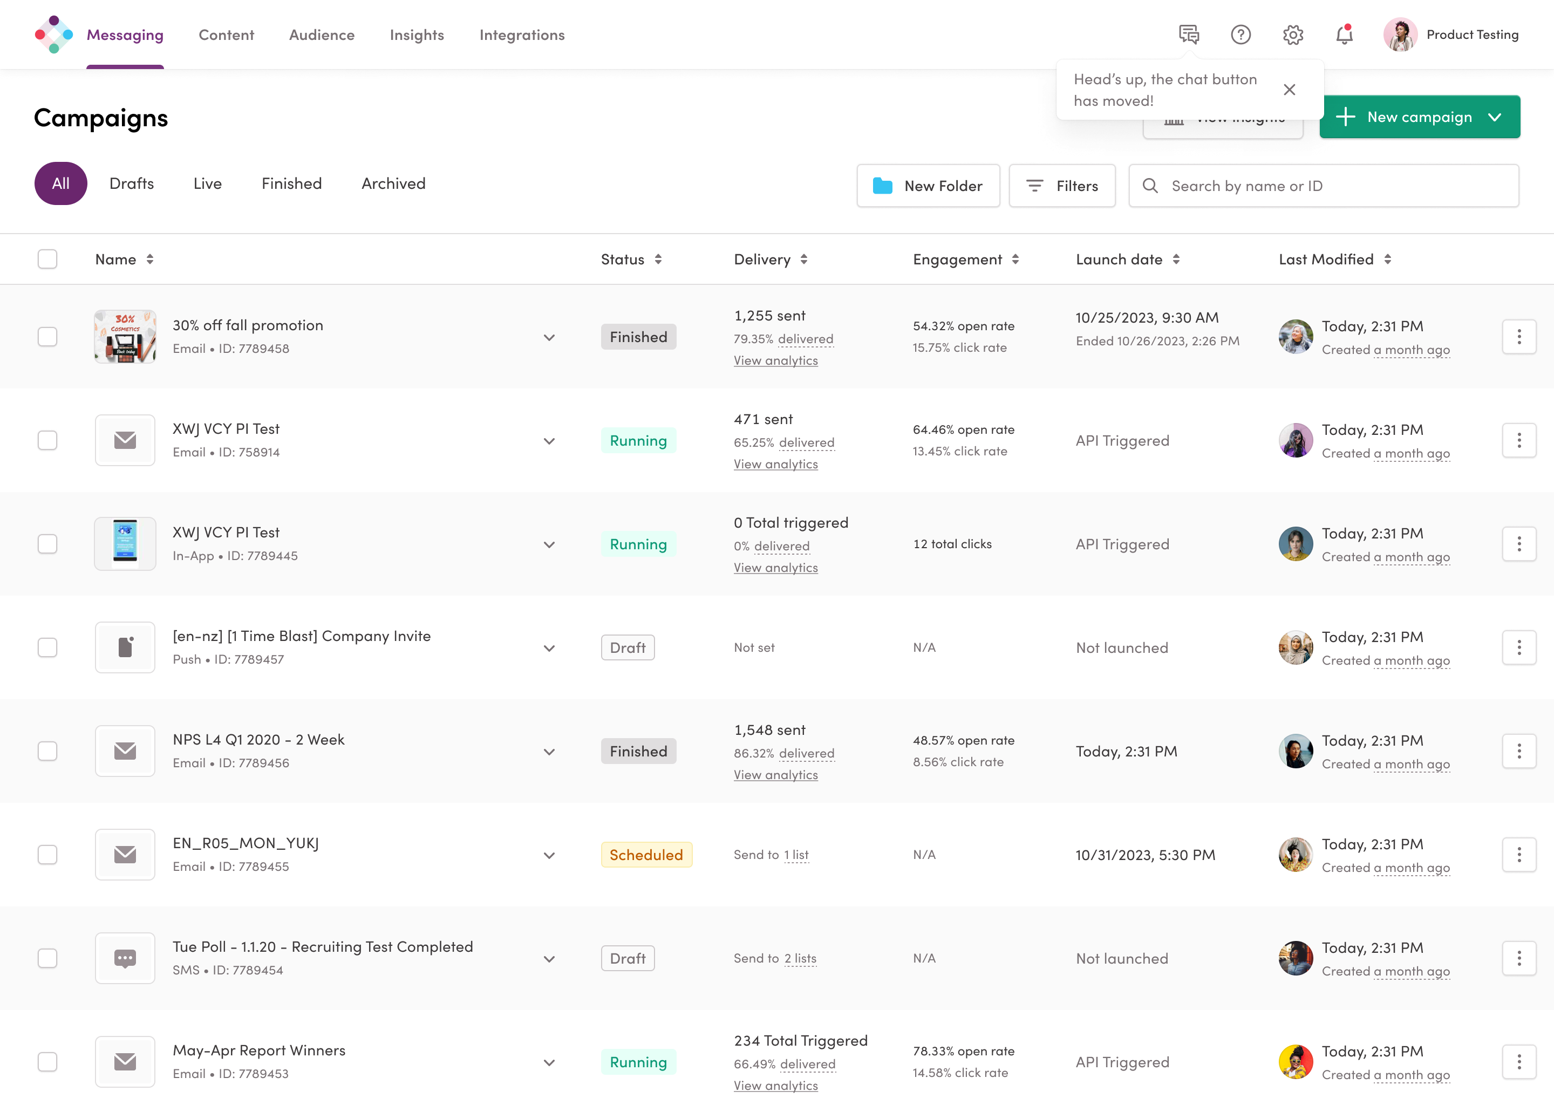Image resolution: width=1554 pixels, height=1105 pixels.
Task: Click the New Folder button
Action: pyautogui.click(x=928, y=186)
